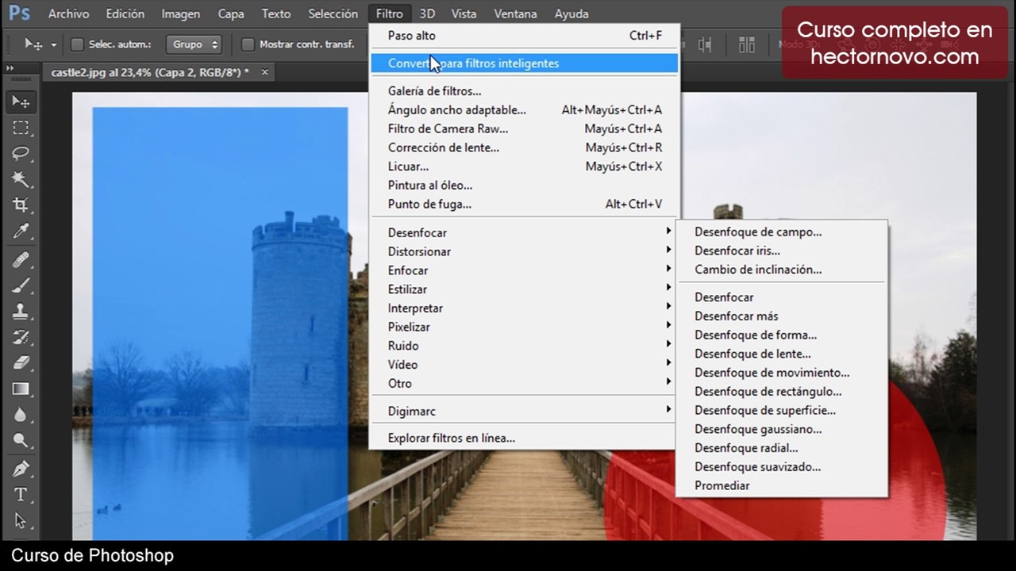Viewport: 1016px width, 571px height.
Task: Toggle Mostrar contr. transf. checkbox
Action: [x=248, y=44]
